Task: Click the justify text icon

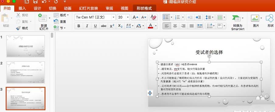Action: pyautogui.click(x=192, y=26)
